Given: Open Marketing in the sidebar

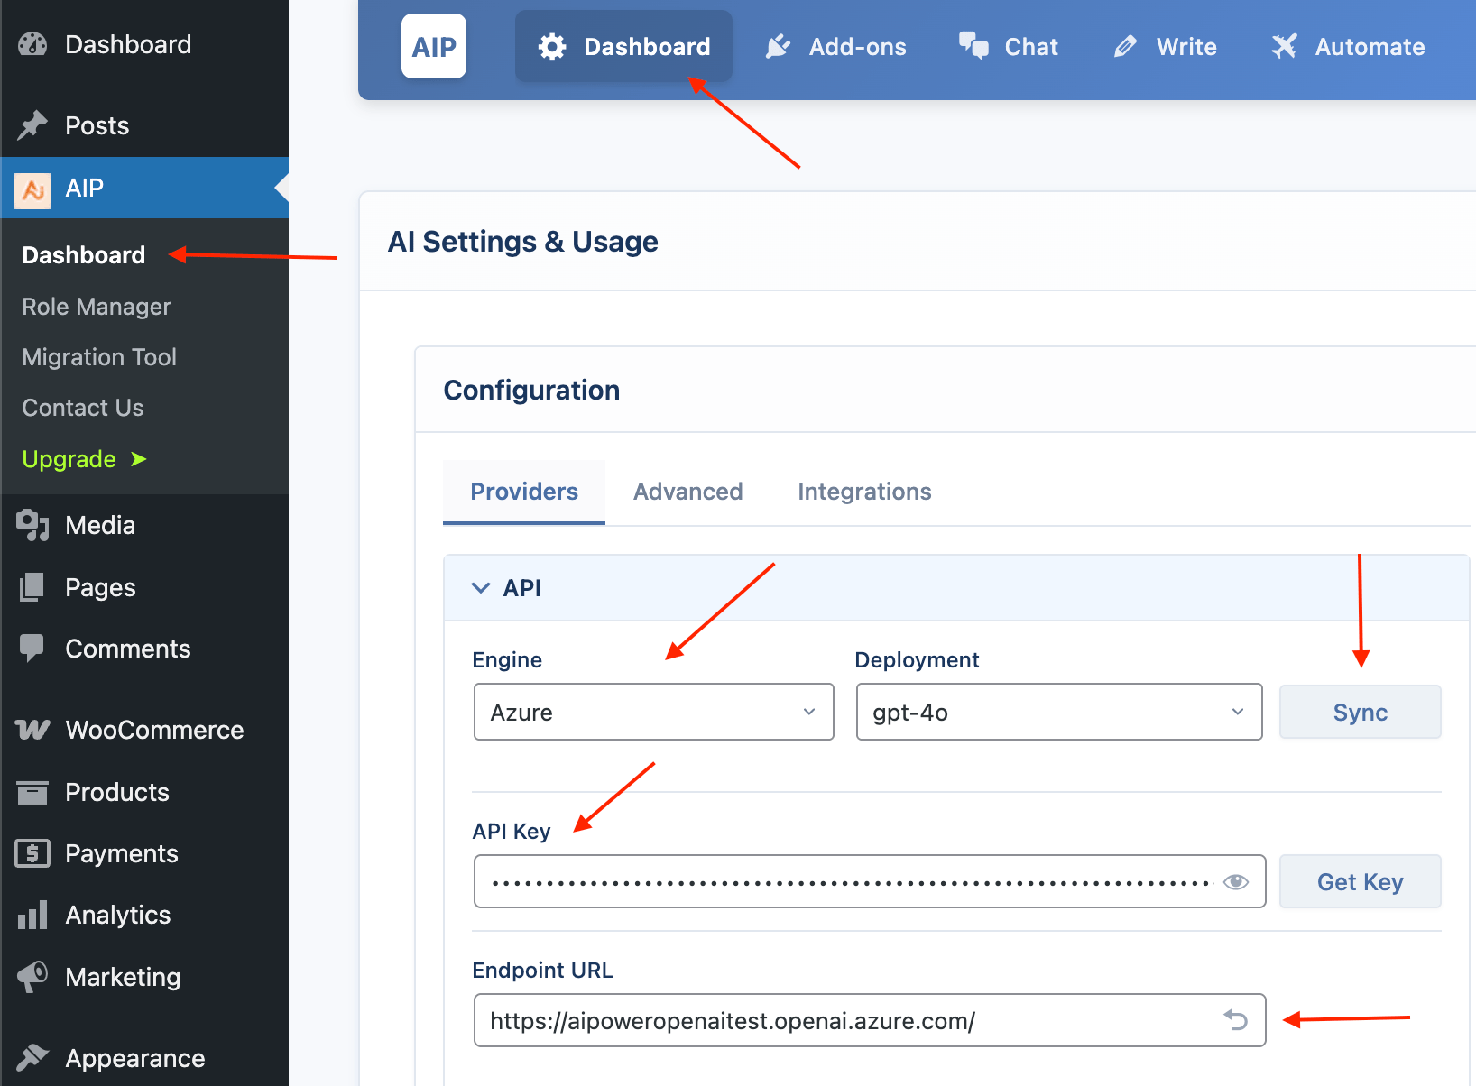Looking at the screenshot, I should pyautogui.click(x=123, y=977).
